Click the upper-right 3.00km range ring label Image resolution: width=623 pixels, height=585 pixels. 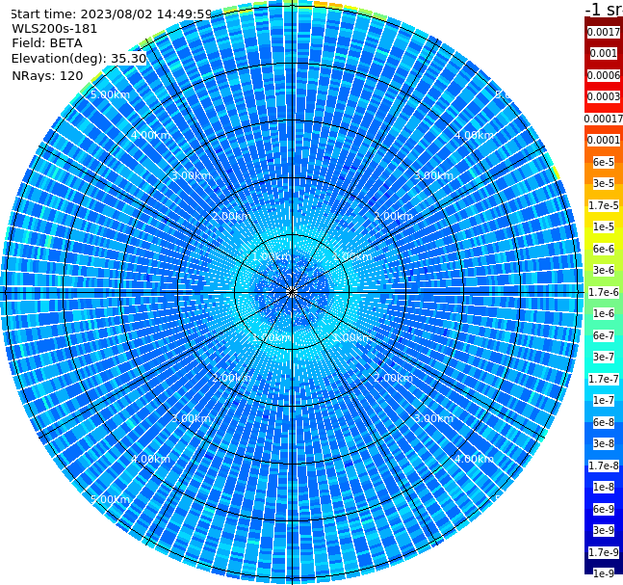click(x=433, y=175)
